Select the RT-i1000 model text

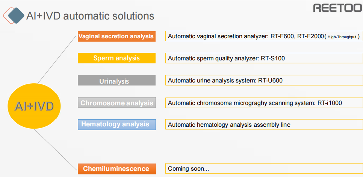pos(330,103)
